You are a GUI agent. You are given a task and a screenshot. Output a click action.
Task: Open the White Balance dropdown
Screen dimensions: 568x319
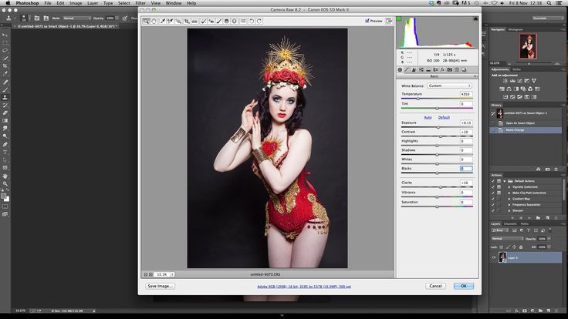click(451, 86)
